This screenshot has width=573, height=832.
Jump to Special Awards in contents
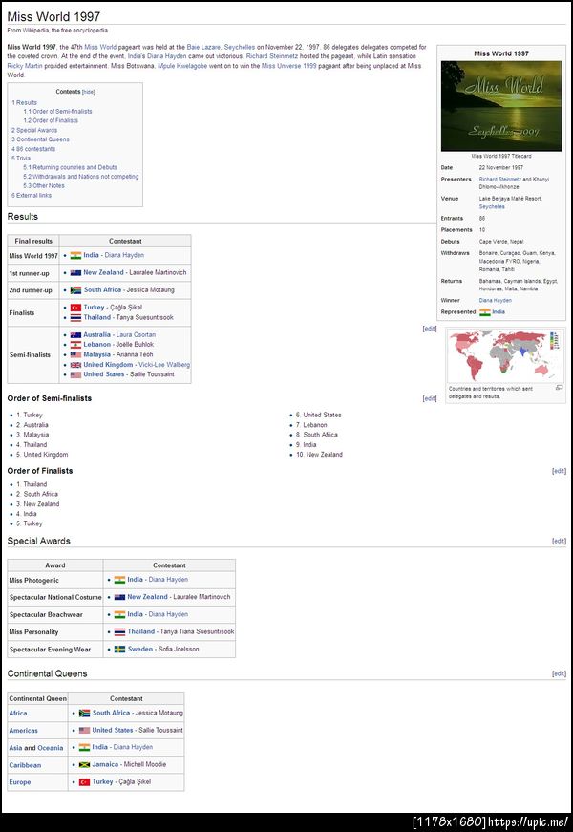point(34,130)
